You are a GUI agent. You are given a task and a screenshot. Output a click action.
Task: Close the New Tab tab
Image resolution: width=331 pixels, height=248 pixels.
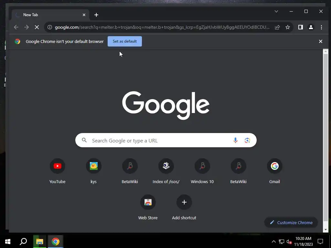(x=84, y=15)
